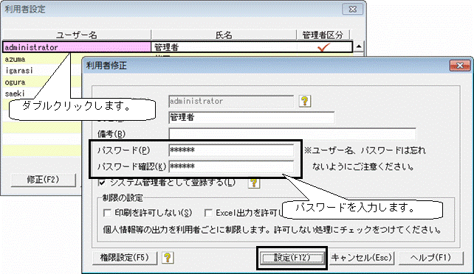Click 管理者 name cell in administrator row
Image resolution: width=474 pixels, height=274 pixels.
point(224,47)
